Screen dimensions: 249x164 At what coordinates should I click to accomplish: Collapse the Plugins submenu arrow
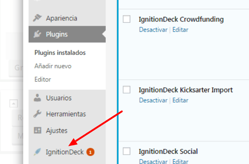tap(104, 34)
